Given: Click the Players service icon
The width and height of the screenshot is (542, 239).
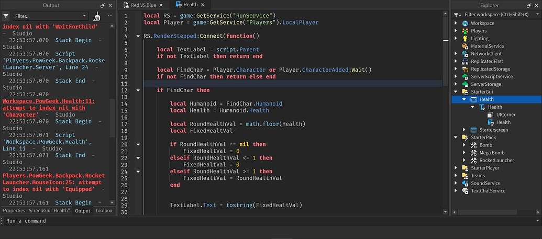Looking at the screenshot, I should (465, 31).
